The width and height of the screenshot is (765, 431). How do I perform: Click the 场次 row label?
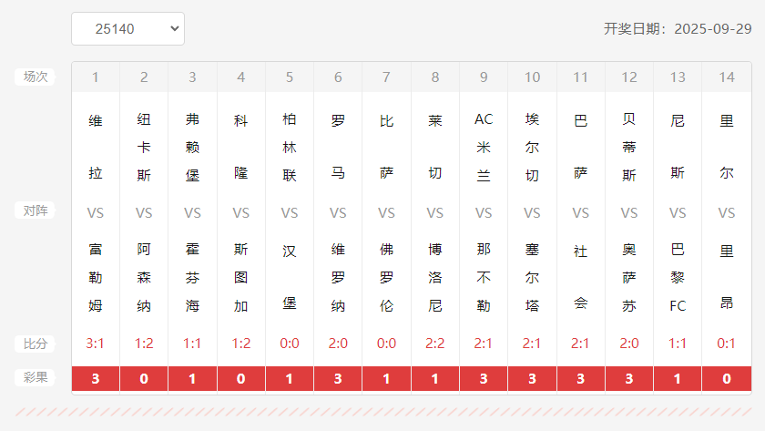click(x=35, y=77)
